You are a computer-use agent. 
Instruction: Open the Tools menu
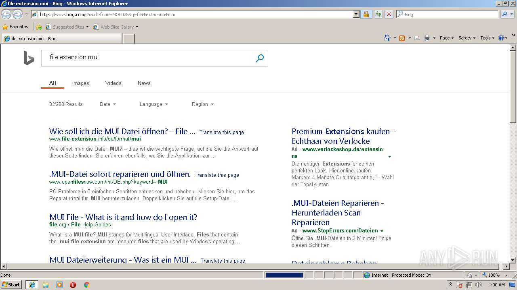pos(487,38)
